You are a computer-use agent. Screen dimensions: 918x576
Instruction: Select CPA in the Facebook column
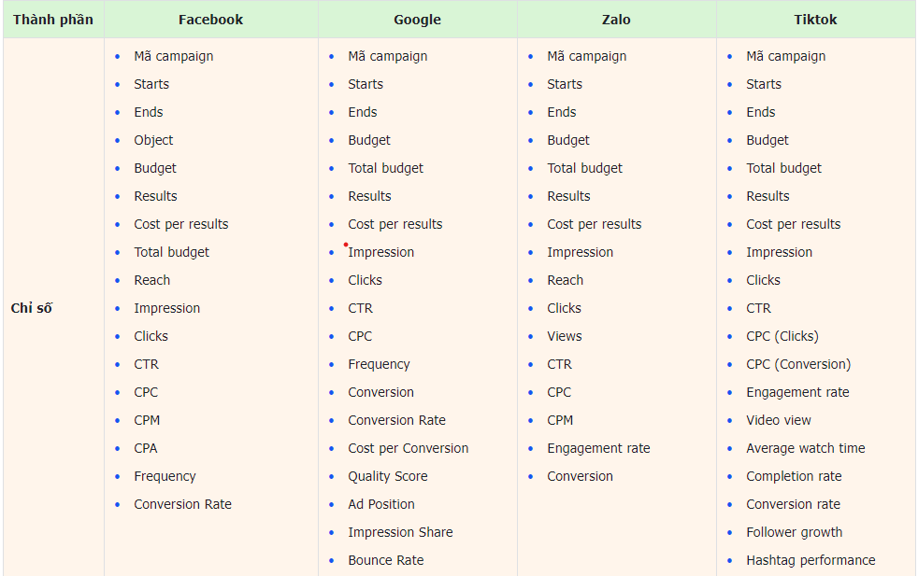146,448
